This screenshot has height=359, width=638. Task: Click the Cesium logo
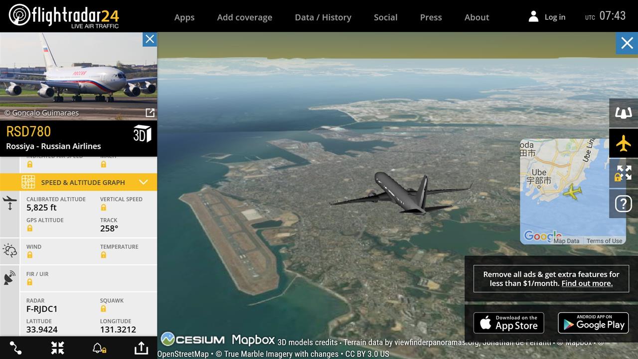pyautogui.click(x=193, y=340)
